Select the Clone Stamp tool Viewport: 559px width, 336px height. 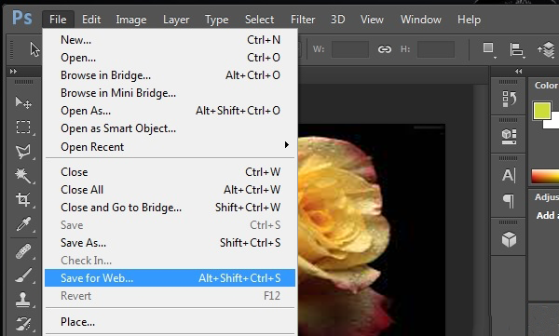coord(23,300)
